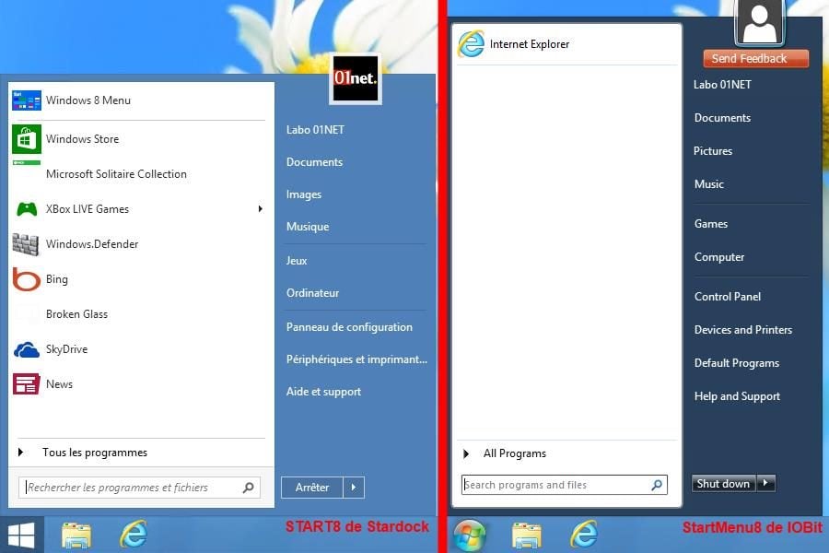This screenshot has height=553, width=829.
Task: Open Pictures in StartMenu8
Action: point(713,151)
